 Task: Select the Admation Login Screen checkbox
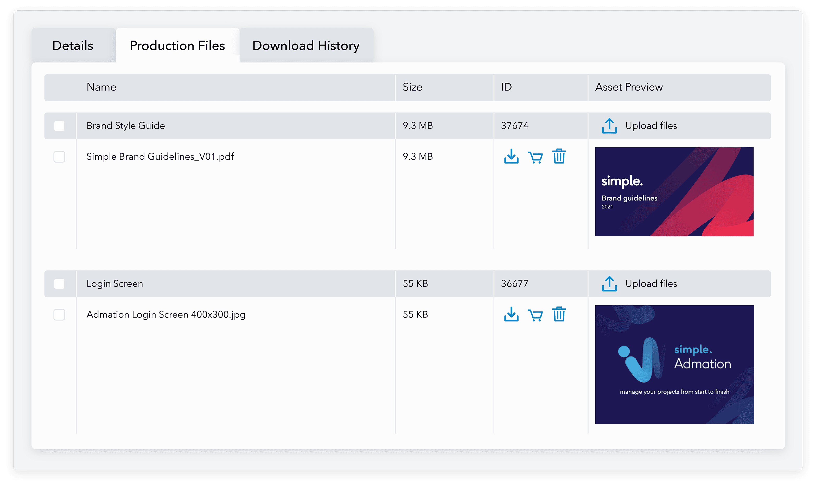tap(59, 315)
